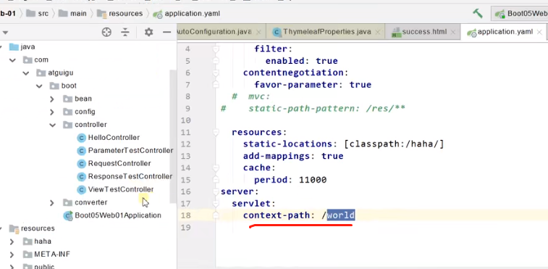548x269 pixels.
Task: Click the src breadcrumb
Action: 43,14
